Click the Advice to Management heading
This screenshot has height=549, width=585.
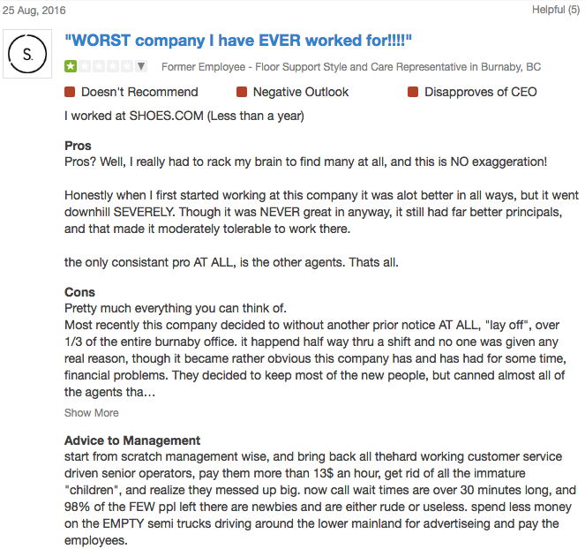click(x=132, y=440)
